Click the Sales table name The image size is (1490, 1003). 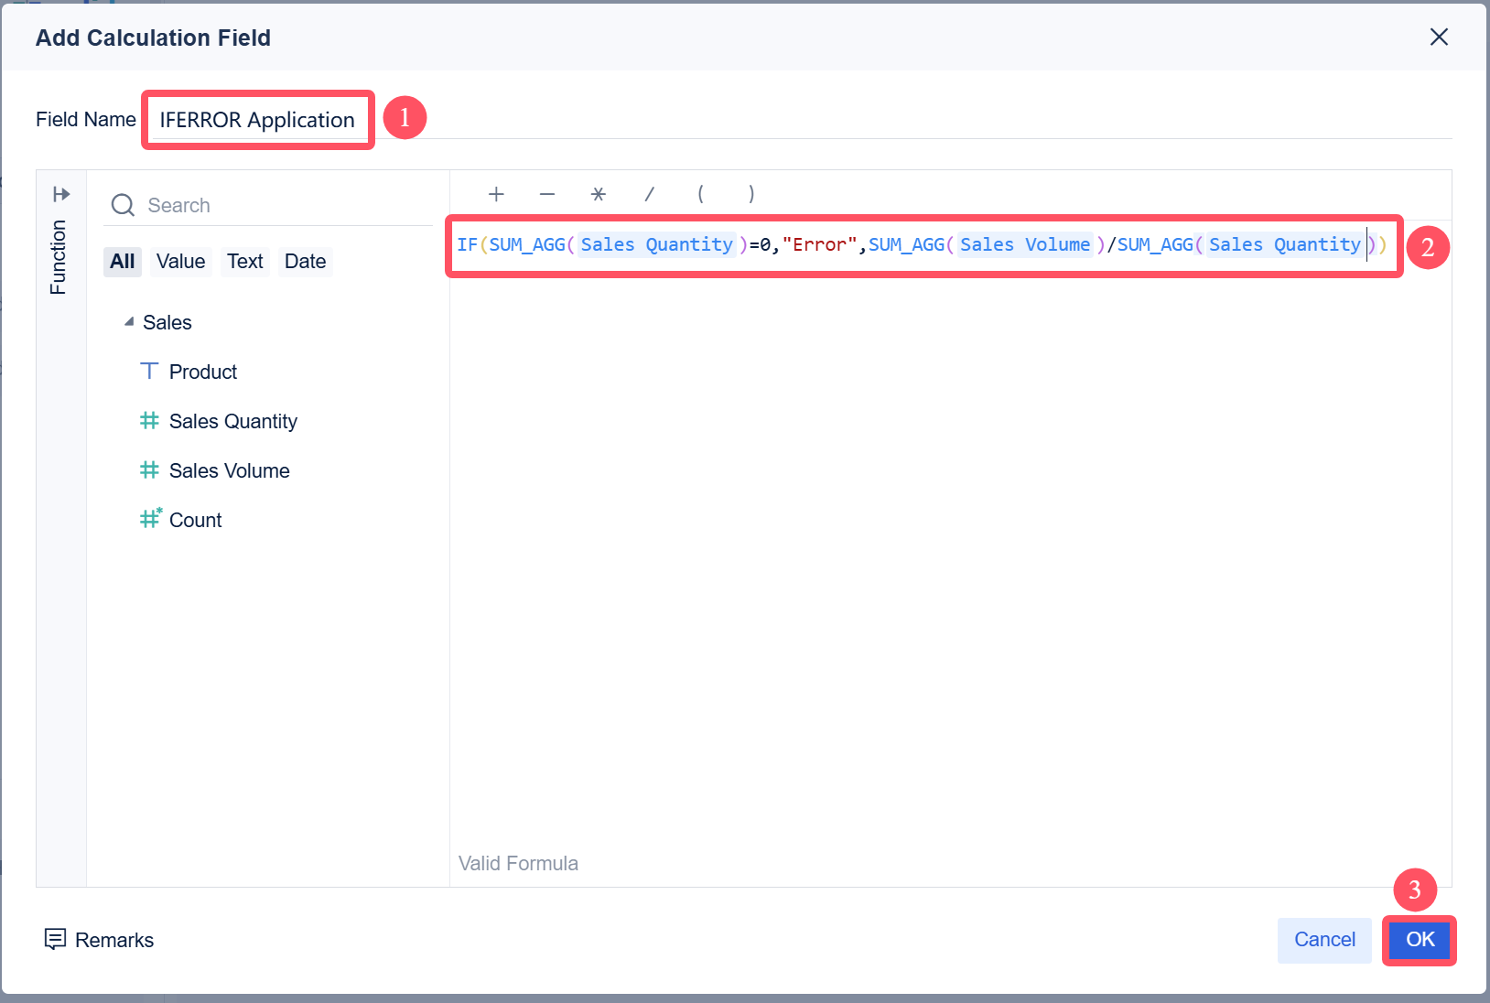click(167, 322)
